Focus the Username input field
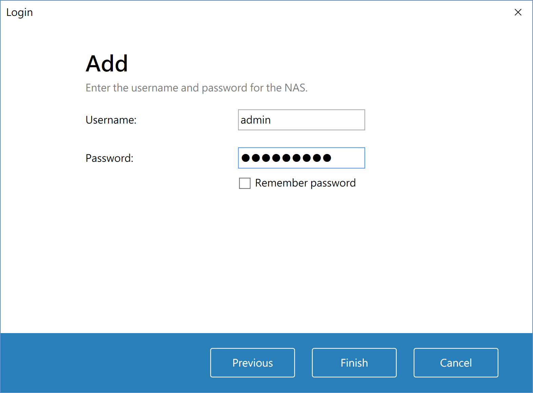This screenshot has width=533, height=393. (301, 120)
